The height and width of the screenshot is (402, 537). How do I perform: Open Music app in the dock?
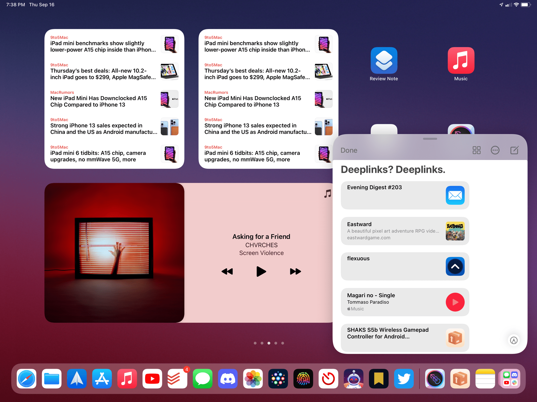(x=127, y=379)
